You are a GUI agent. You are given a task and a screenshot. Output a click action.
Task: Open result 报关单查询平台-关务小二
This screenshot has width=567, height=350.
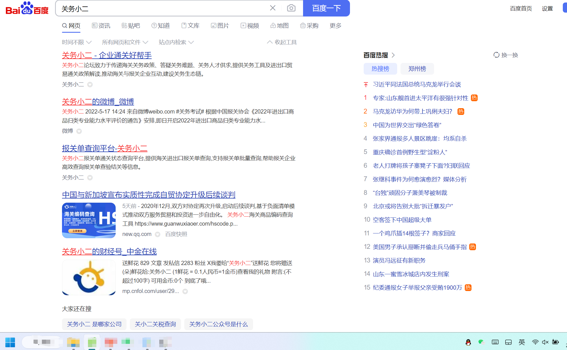[105, 148]
